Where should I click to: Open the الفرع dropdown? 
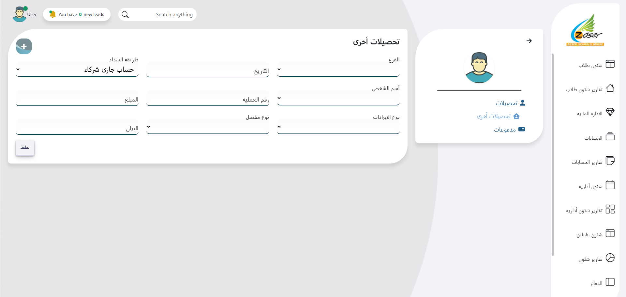338,70
